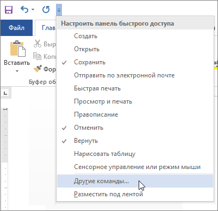
Task: Toggle the Customize Quick Access Toolbar dropdown
Action: (x=59, y=10)
